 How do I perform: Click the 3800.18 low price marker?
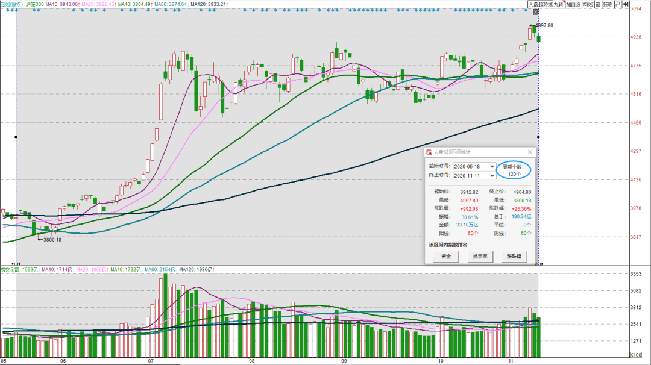coord(52,239)
